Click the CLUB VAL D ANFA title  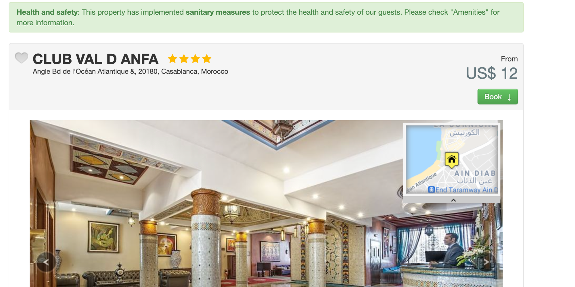pos(95,59)
